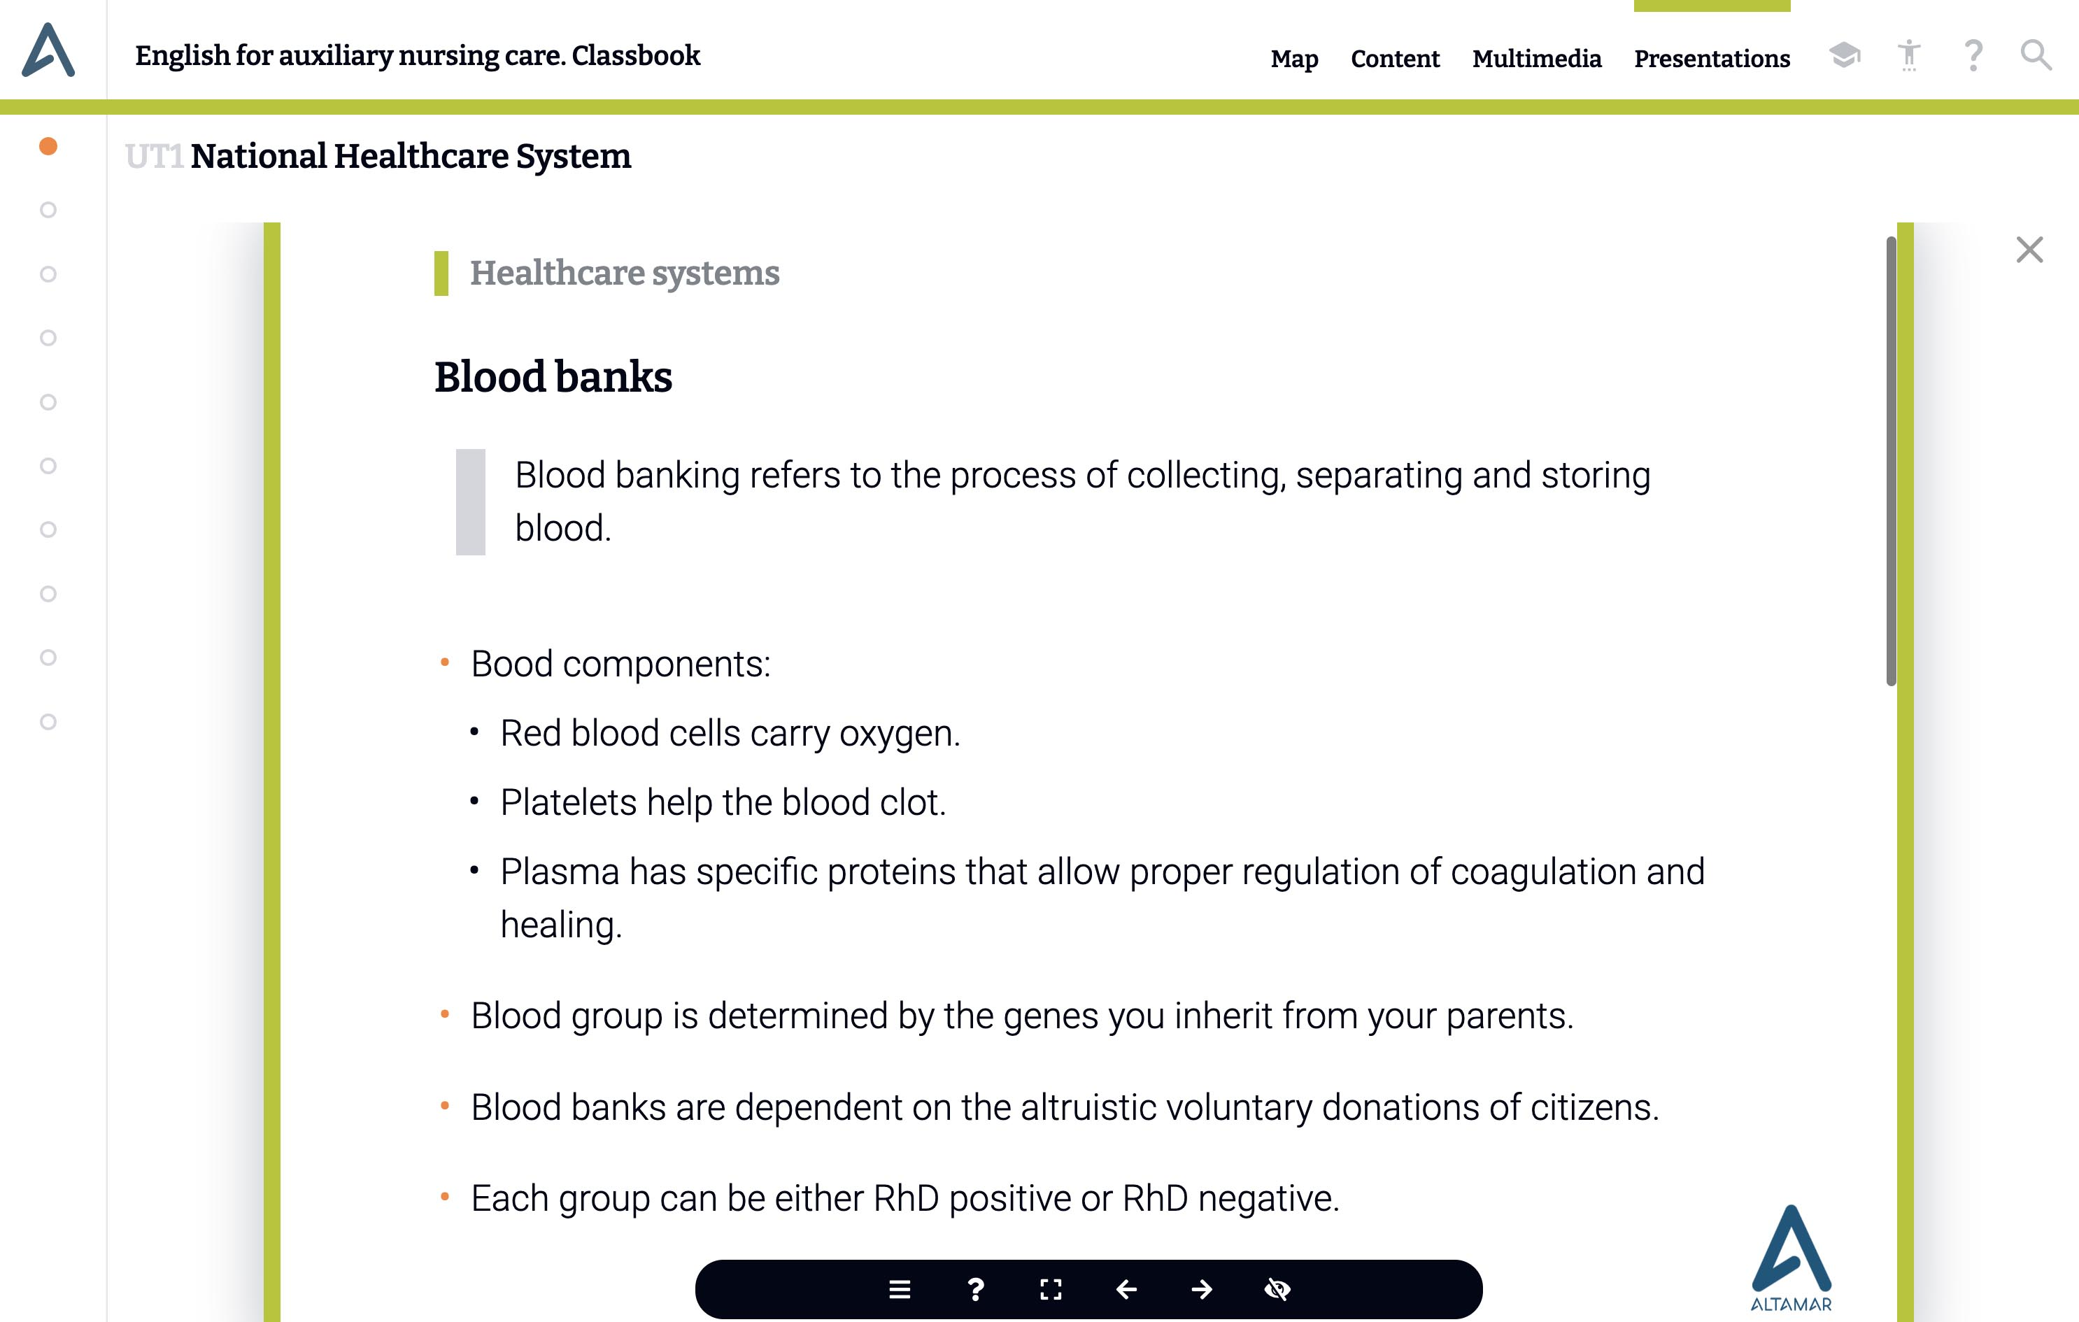The width and height of the screenshot is (2079, 1322).
Task: Advance to the next slide arrow
Action: point(1202,1289)
